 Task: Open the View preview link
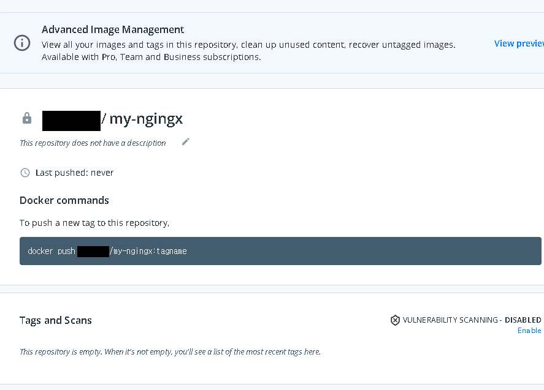(x=519, y=43)
